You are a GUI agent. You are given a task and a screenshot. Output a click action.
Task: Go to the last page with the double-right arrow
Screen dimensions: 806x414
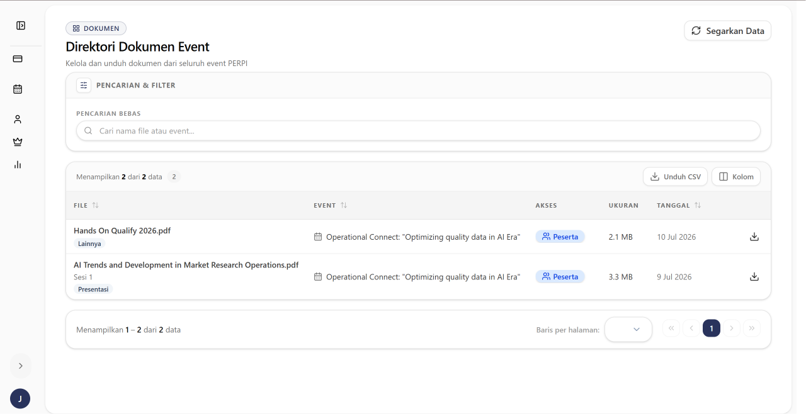752,328
